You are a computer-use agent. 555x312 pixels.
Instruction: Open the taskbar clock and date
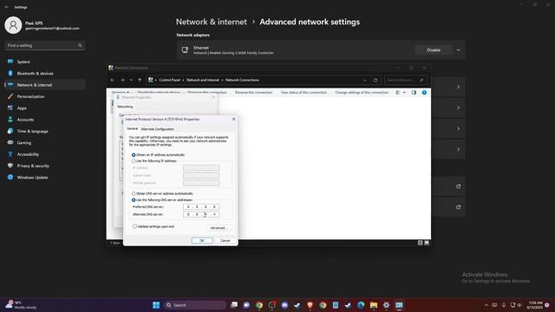point(535,305)
